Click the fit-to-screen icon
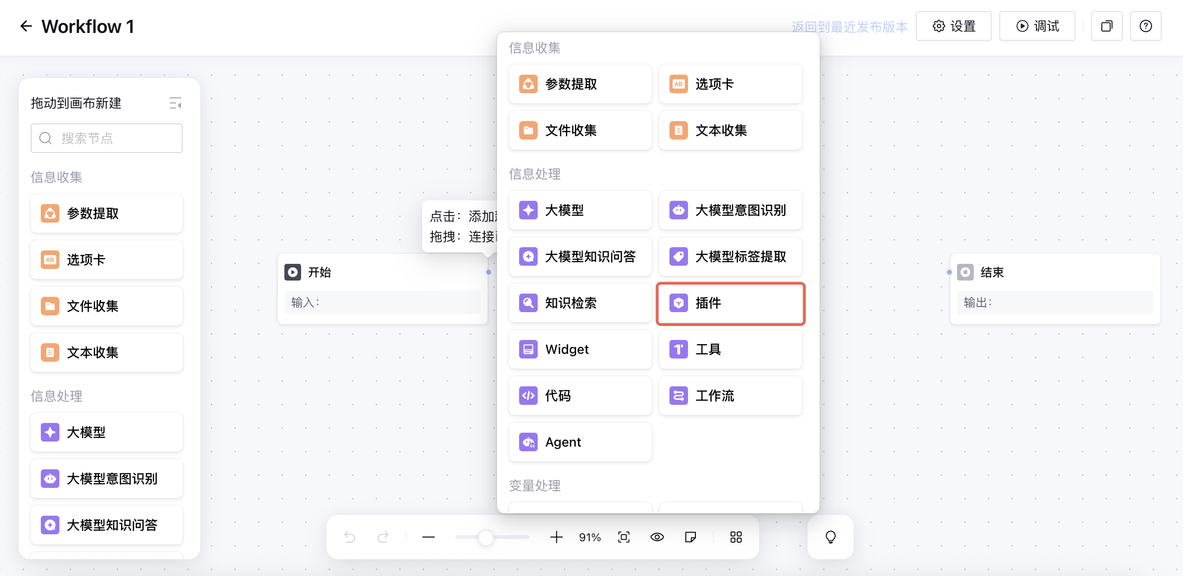Image resolution: width=1183 pixels, height=576 pixels. coord(624,537)
